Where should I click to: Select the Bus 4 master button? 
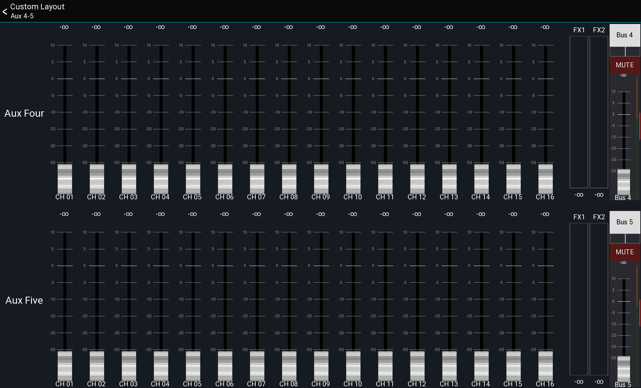click(x=625, y=35)
